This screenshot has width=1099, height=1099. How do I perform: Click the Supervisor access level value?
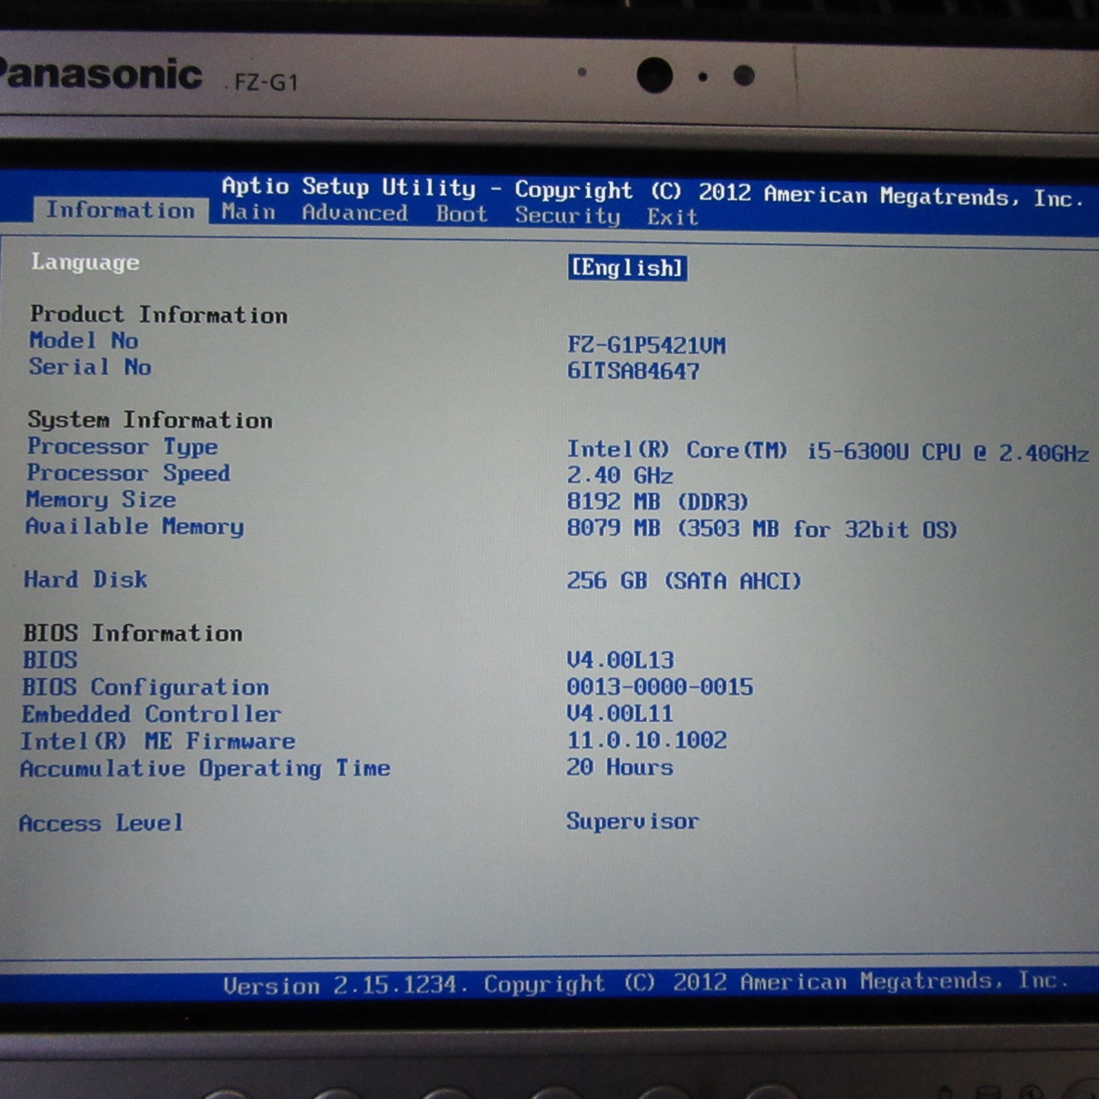pyautogui.click(x=632, y=822)
